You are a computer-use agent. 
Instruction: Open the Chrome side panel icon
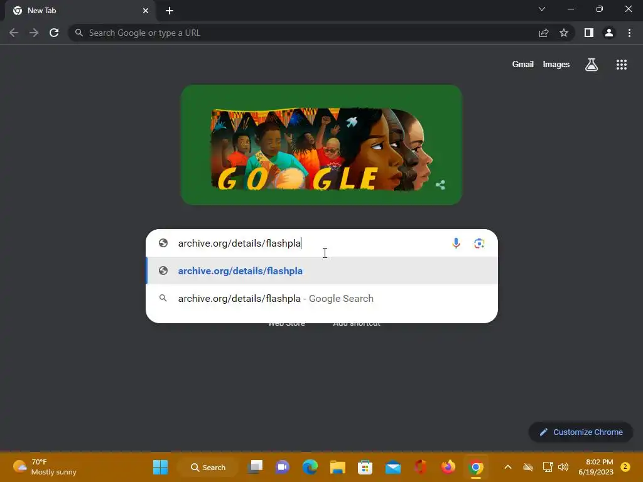(x=589, y=33)
